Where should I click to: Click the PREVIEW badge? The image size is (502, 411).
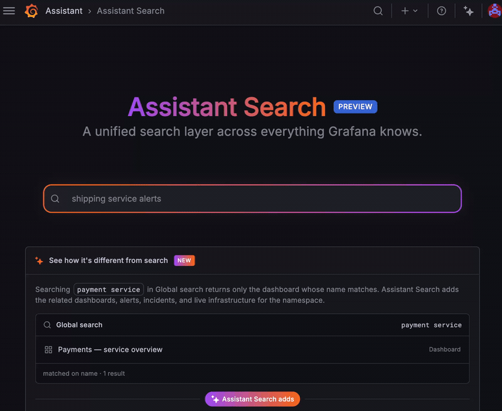[x=355, y=107]
